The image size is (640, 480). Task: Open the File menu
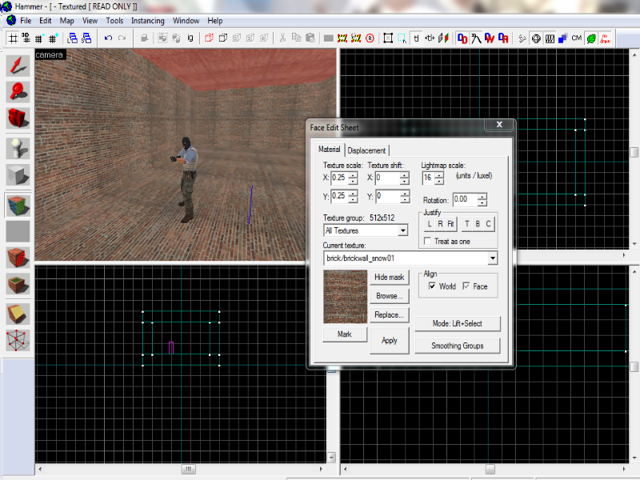click(x=26, y=21)
